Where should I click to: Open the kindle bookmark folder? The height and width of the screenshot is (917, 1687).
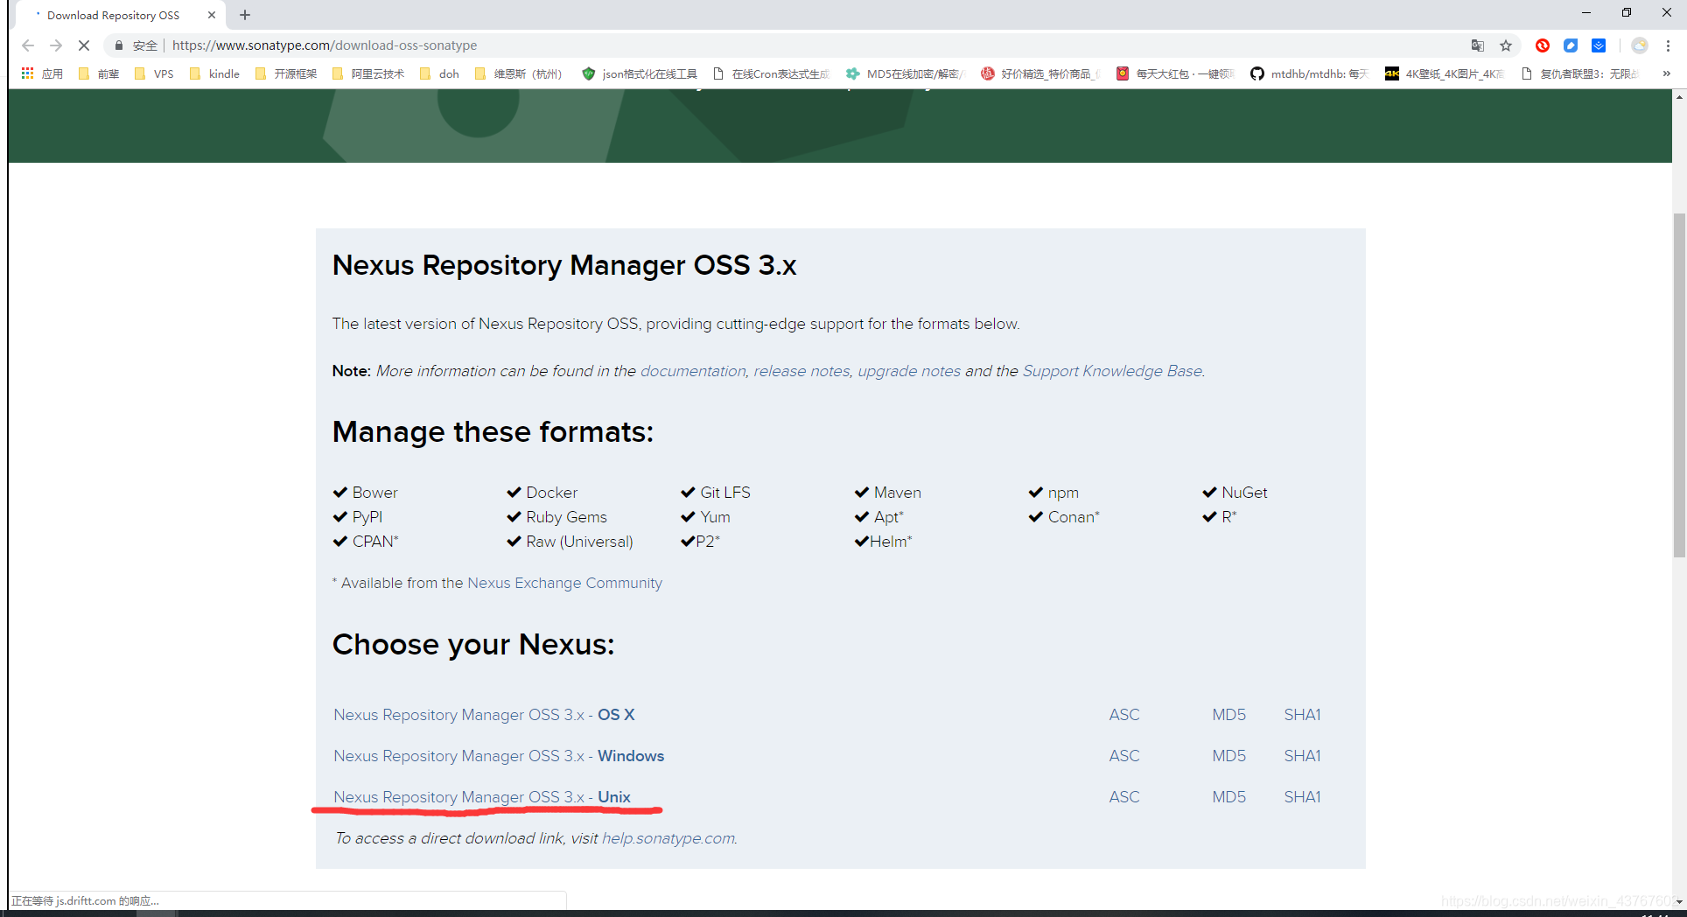click(214, 73)
